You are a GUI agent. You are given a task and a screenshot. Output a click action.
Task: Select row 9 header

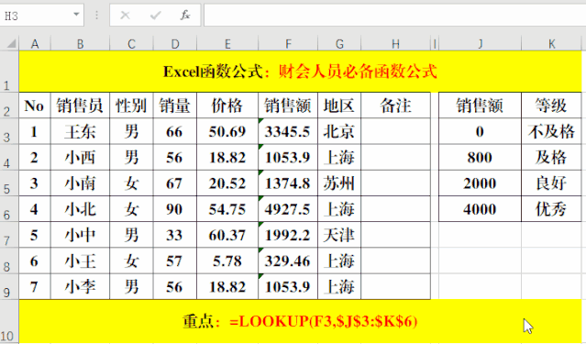(x=9, y=287)
